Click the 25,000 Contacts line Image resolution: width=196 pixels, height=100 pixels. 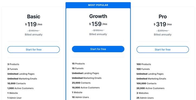[81, 83]
